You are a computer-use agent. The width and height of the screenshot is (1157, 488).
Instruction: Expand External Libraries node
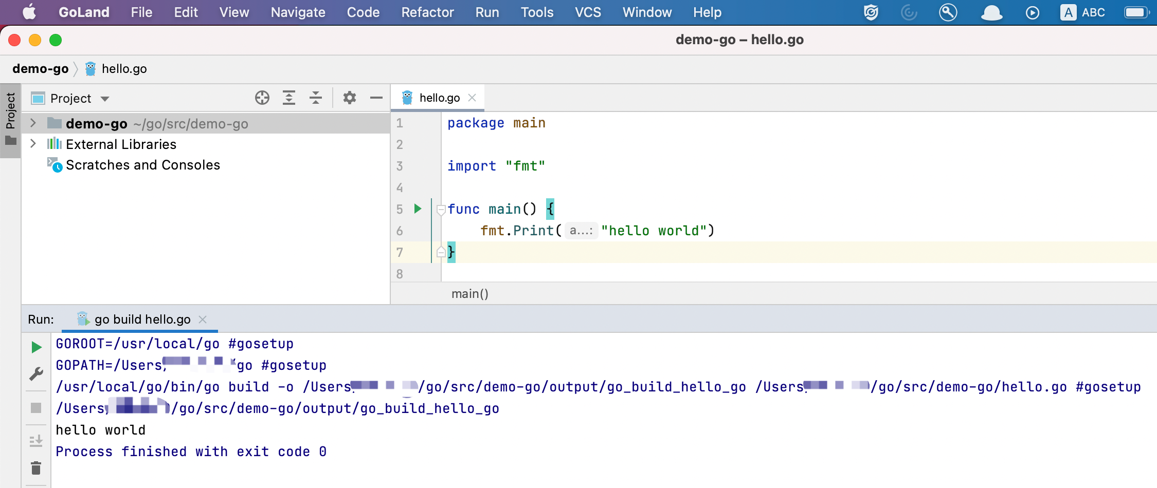click(x=33, y=144)
